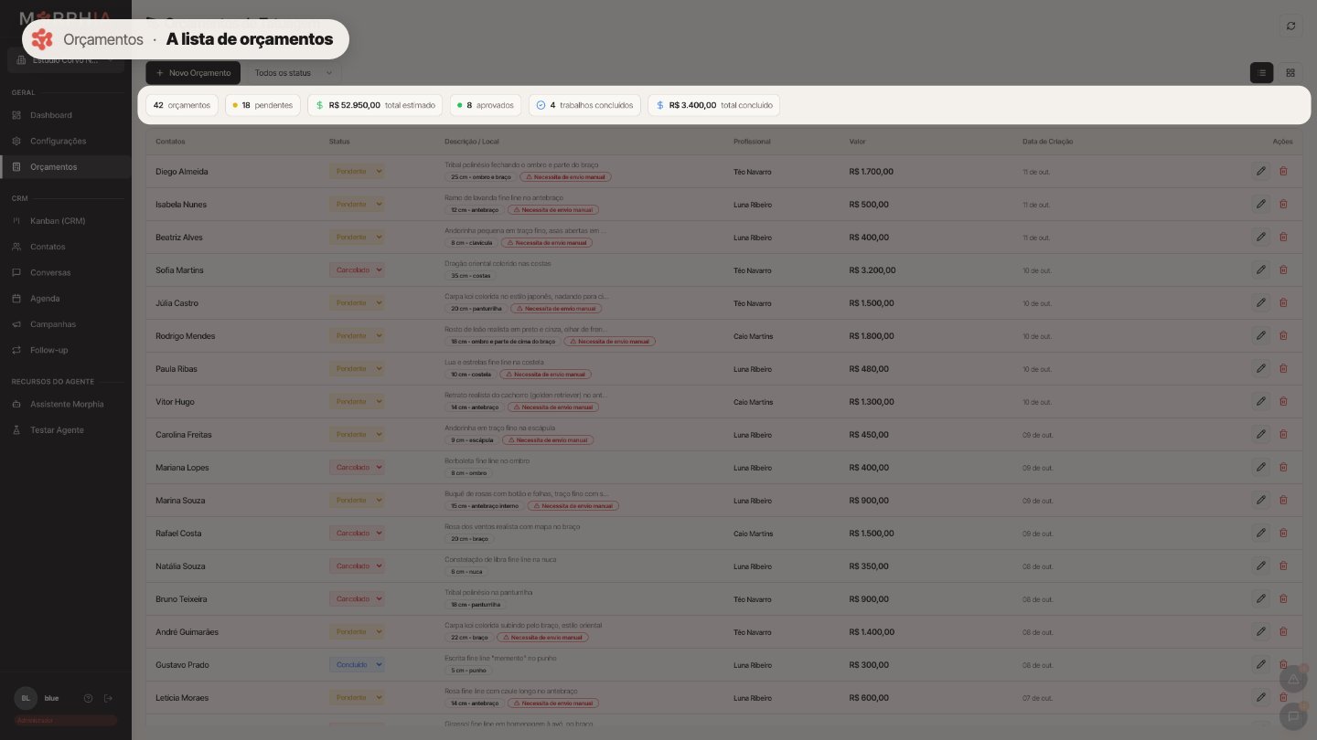
Task: Edit Vitor Hugo's quote with pencil icon
Action: point(1261,401)
